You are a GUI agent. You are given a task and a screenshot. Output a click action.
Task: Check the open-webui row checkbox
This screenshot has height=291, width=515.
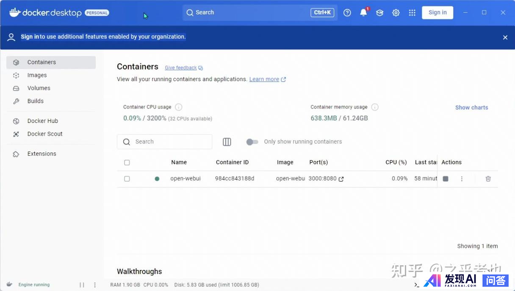point(127,179)
